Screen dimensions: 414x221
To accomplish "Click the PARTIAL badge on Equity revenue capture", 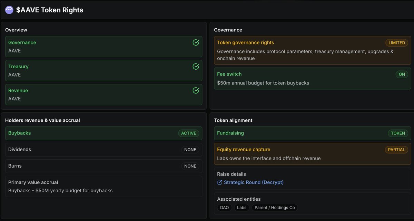I will pos(396,150).
